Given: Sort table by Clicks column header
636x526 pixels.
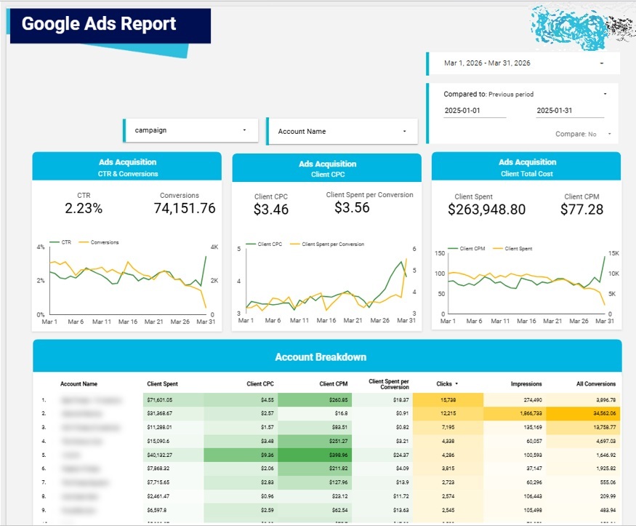Looking at the screenshot, I should click(x=443, y=384).
